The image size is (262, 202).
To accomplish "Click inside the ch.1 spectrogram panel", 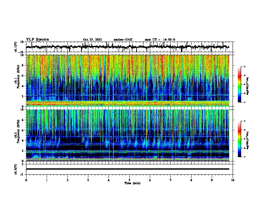I will click(x=128, y=81).
